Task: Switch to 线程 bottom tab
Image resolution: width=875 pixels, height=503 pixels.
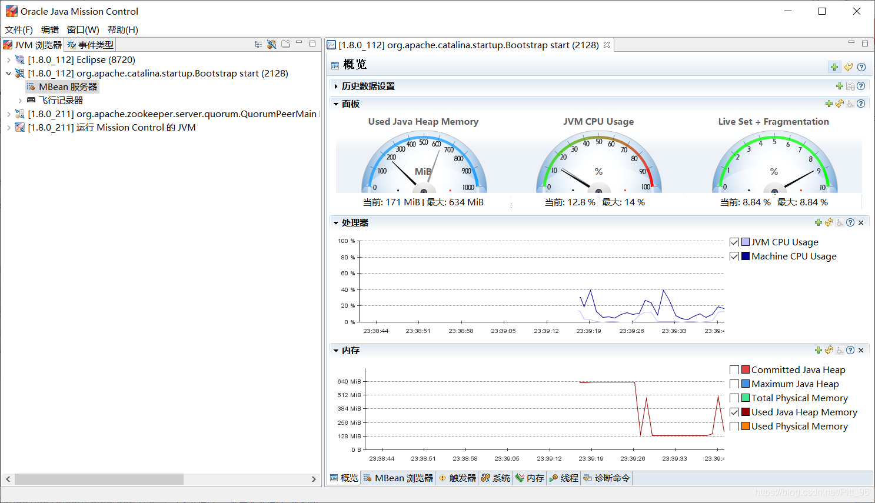Action: click(564, 478)
